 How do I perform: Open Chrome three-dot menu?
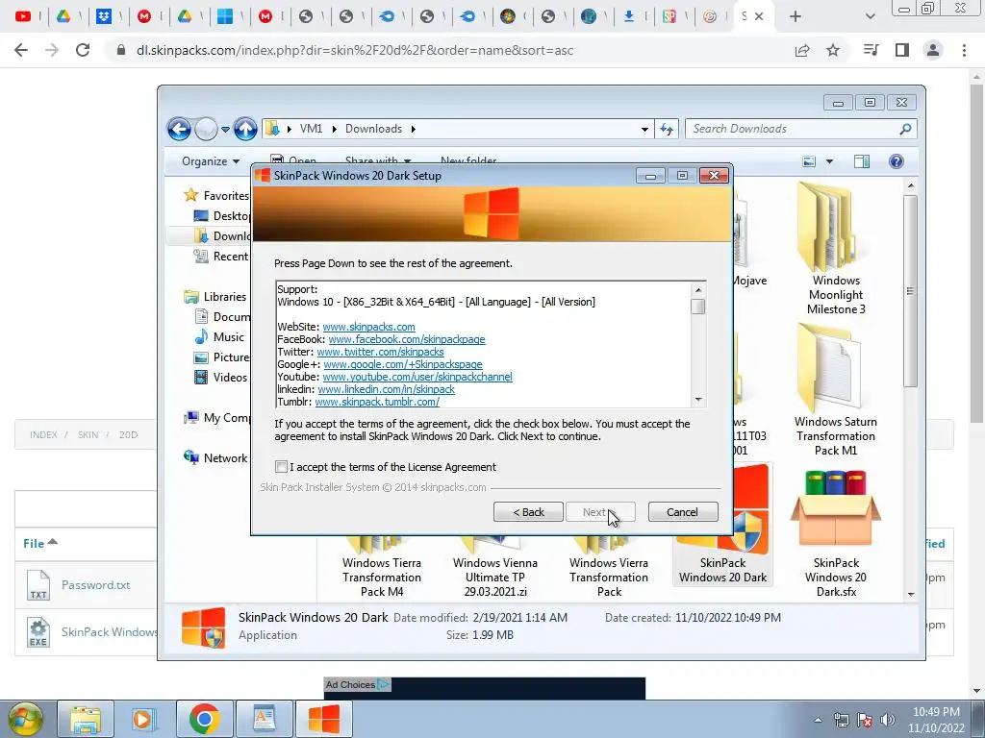click(x=964, y=50)
